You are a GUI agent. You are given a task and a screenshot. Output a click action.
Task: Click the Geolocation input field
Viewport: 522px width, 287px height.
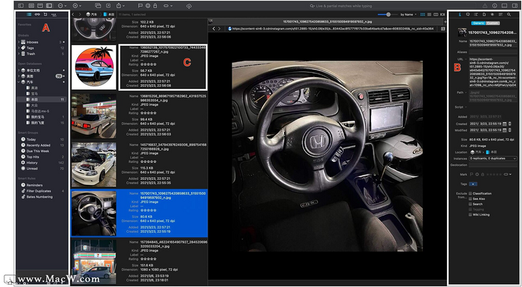click(493, 165)
